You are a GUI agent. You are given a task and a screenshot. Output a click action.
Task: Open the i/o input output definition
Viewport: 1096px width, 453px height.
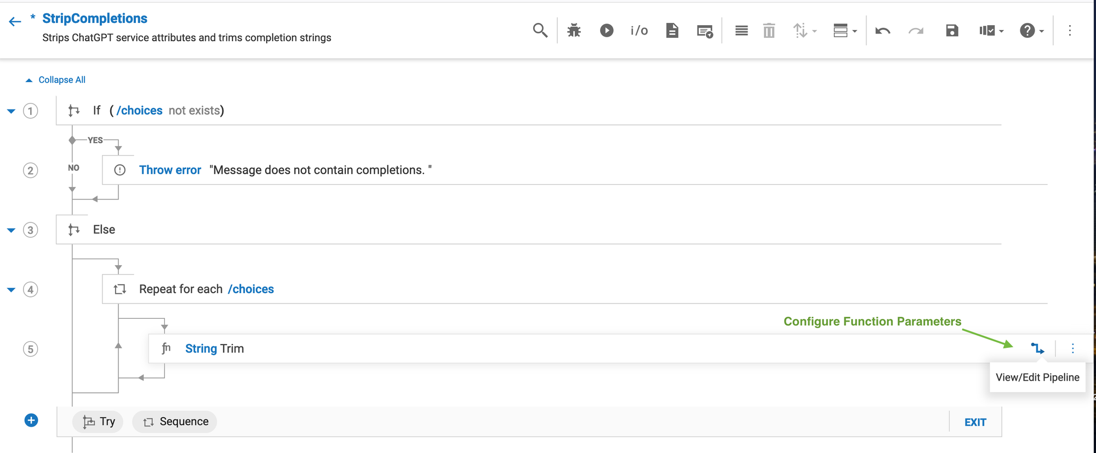[x=639, y=30]
